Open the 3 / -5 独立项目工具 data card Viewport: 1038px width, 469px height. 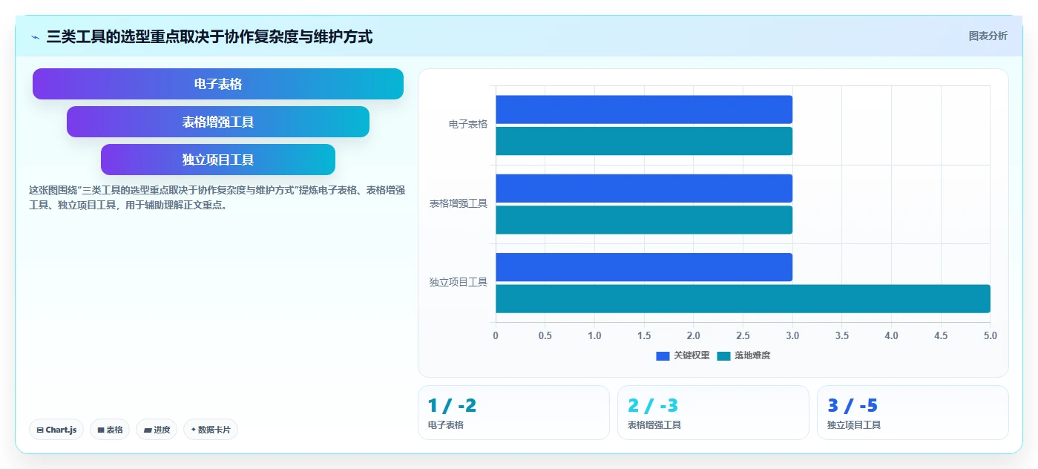tap(913, 413)
